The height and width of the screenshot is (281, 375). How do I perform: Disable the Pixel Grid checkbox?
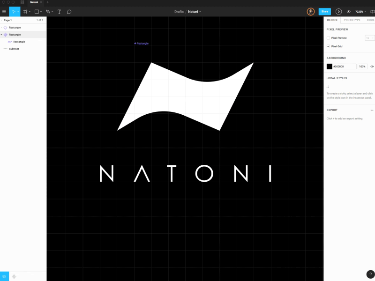point(328,46)
